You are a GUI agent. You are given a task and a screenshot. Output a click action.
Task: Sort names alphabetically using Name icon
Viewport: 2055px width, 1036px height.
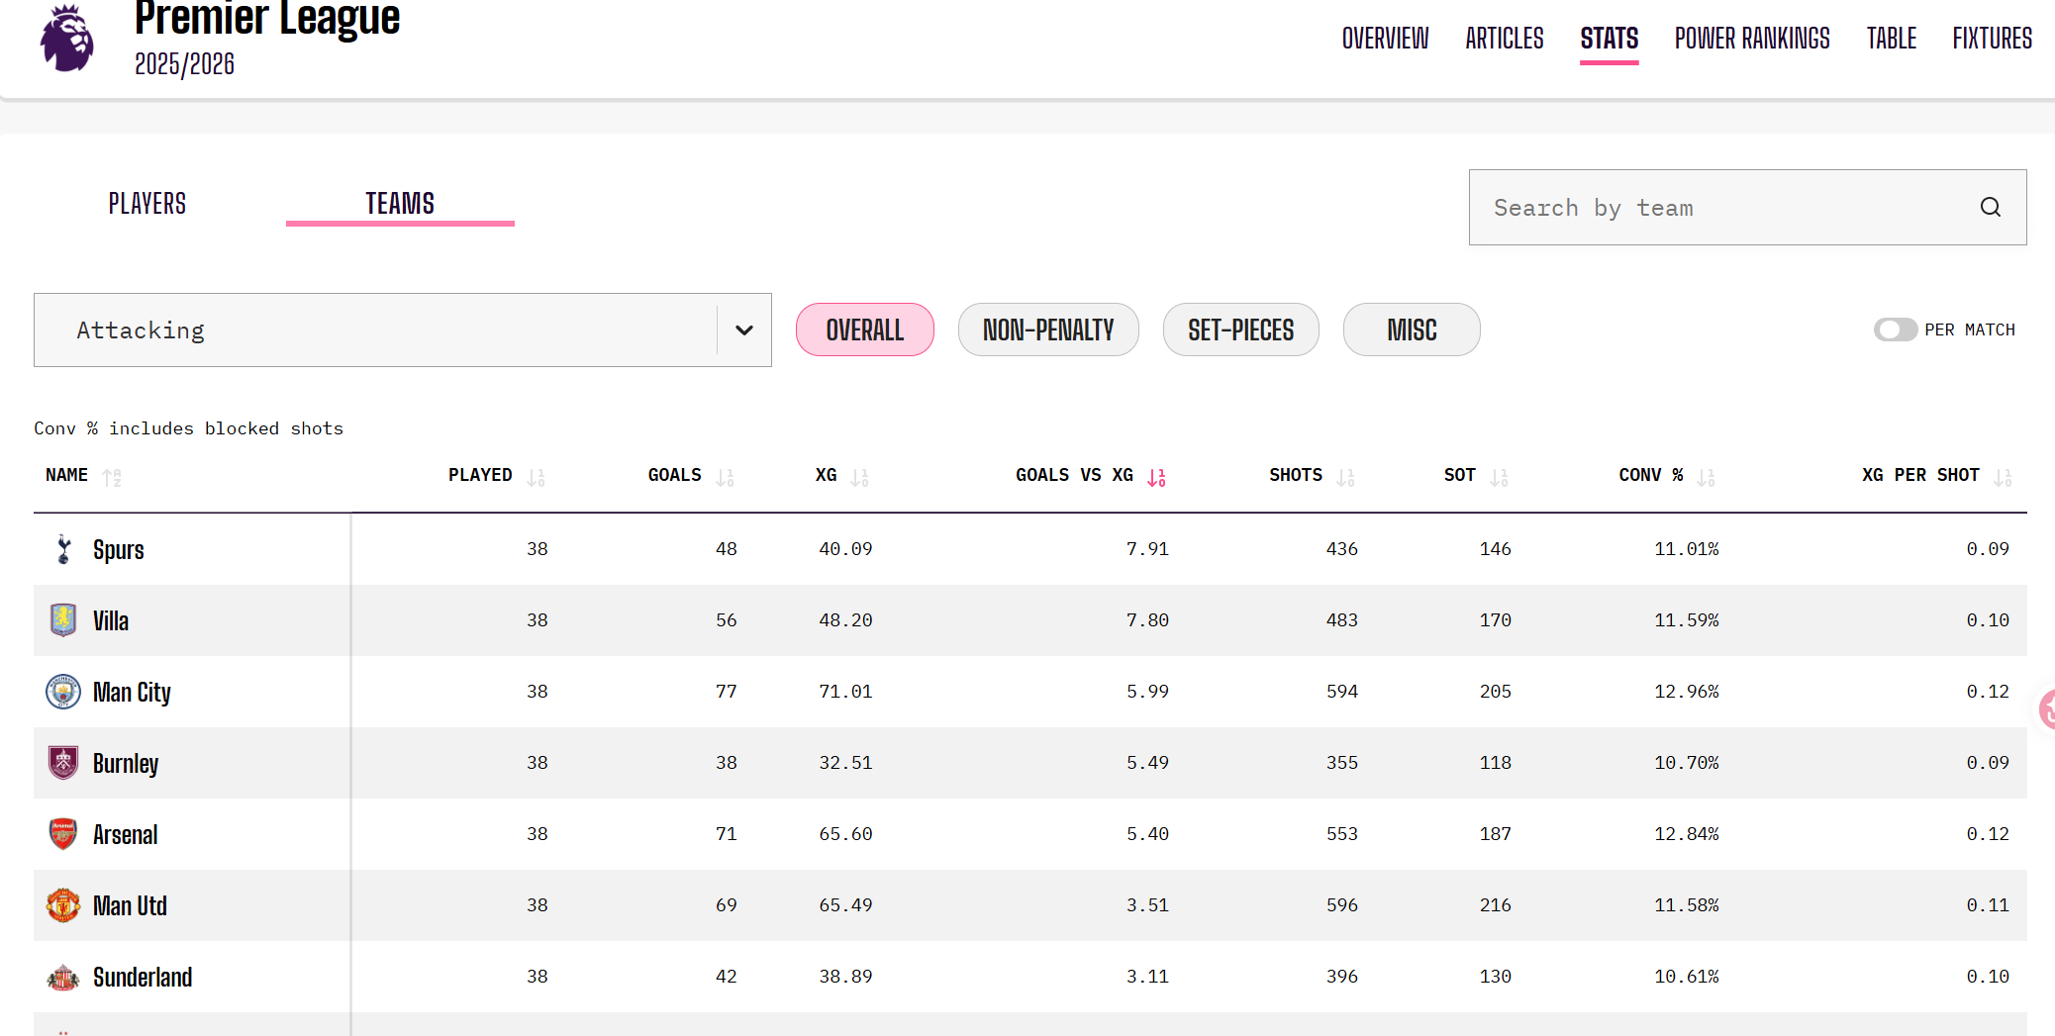coord(112,477)
